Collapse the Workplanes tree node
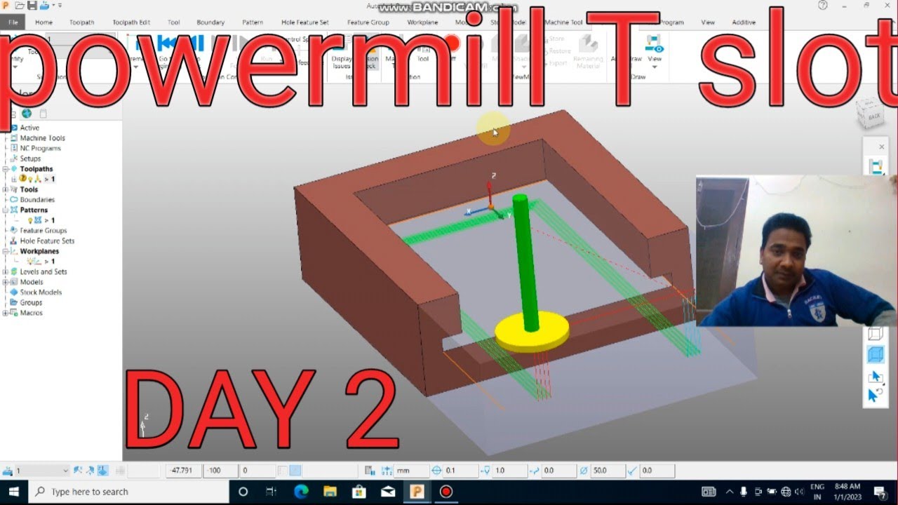The width and height of the screenshot is (898, 505). pyautogui.click(x=6, y=251)
